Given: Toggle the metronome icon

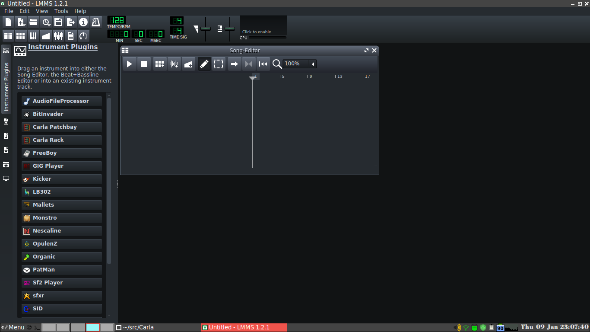Looking at the screenshot, I should (96, 22).
